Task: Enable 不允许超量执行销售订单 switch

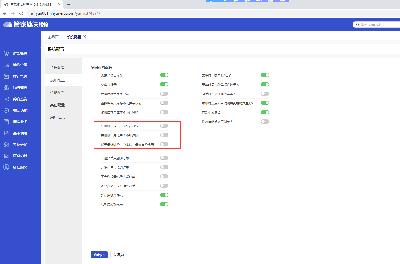Action: coord(164,186)
